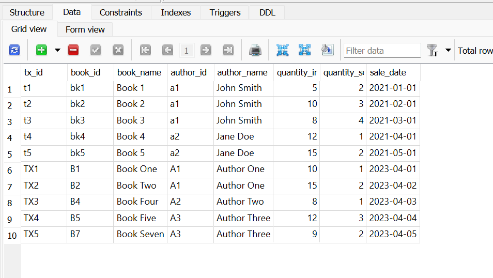The width and height of the screenshot is (493, 278).
Task: Go to the first page of data
Action: [x=146, y=50]
